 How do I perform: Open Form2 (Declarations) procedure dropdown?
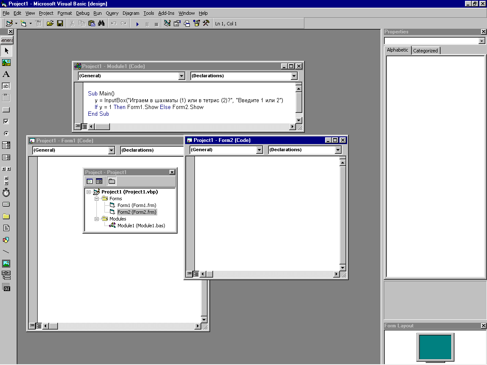(338, 150)
